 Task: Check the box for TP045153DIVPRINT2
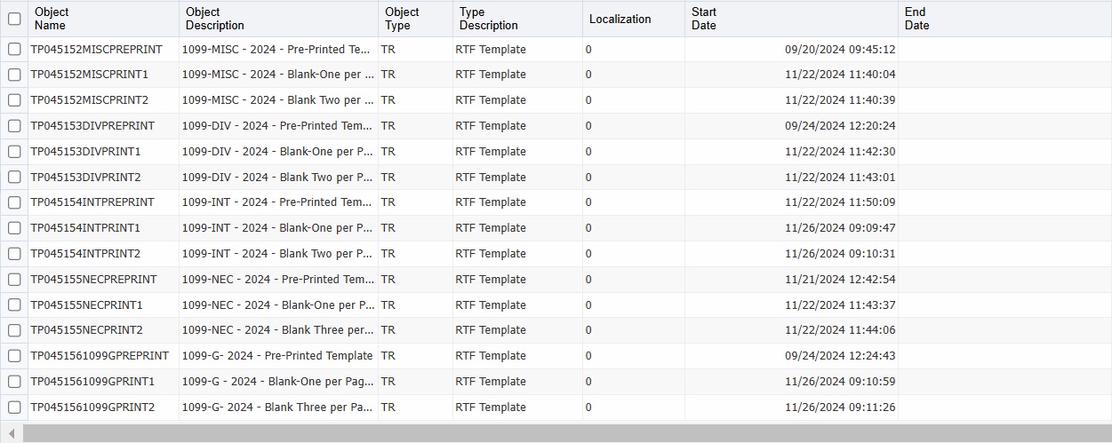[14, 178]
